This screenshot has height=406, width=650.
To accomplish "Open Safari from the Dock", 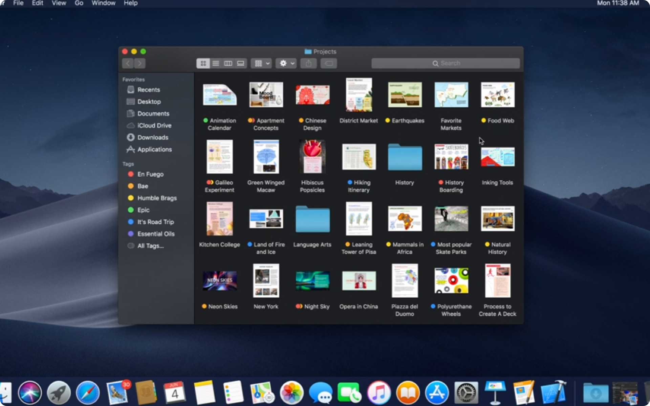I will 88,393.
